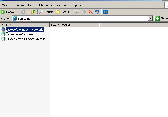Click the Copy To folder icon
The width and height of the screenshot is (168, 117).
click(x=84, y=12)
